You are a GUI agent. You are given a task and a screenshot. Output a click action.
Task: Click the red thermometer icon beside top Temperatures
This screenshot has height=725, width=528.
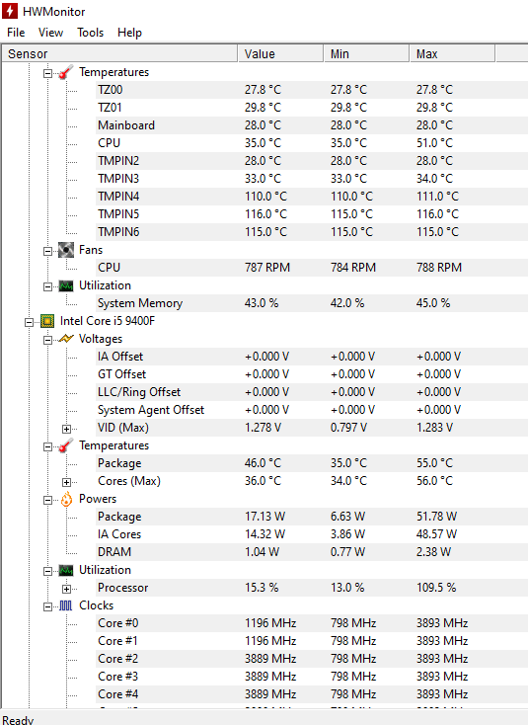click(x=66, y=72)
